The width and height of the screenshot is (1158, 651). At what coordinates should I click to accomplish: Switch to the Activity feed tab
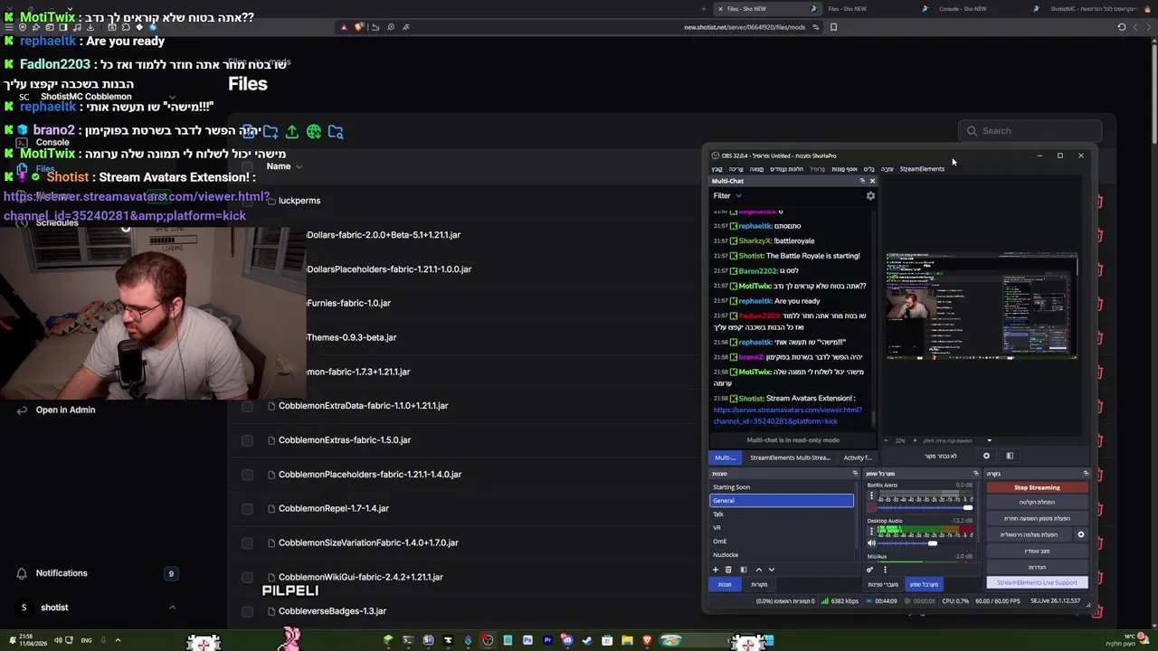point(858,458)
